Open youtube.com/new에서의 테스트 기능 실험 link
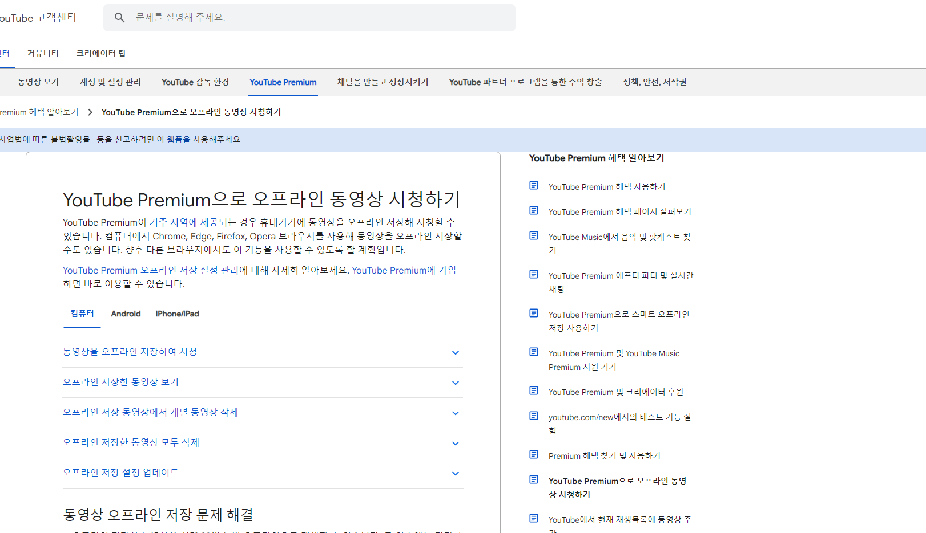The image size is (926, 533). tap(620, 424)
